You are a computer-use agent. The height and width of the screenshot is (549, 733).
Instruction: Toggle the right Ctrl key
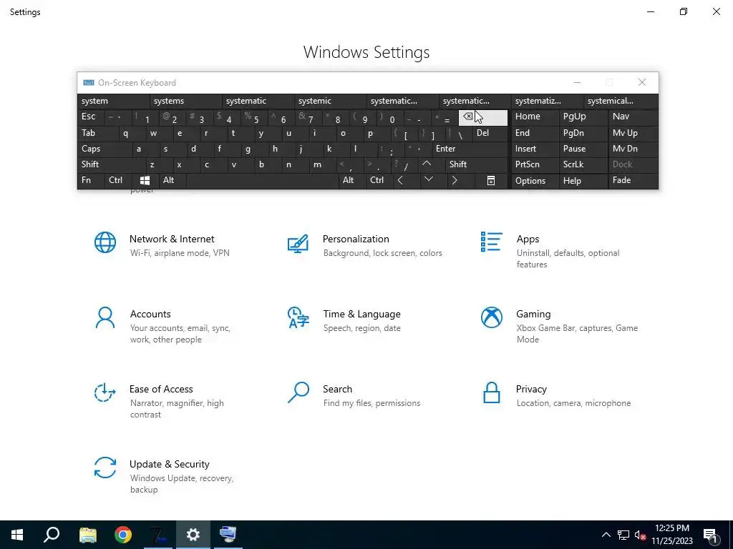(x=379, y=181)
